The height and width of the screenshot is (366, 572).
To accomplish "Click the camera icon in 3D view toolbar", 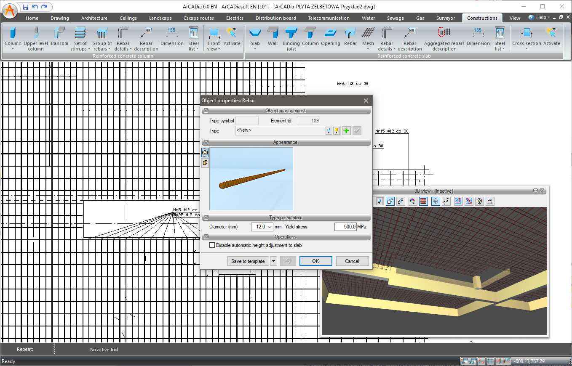I will [x=479, y=201].
